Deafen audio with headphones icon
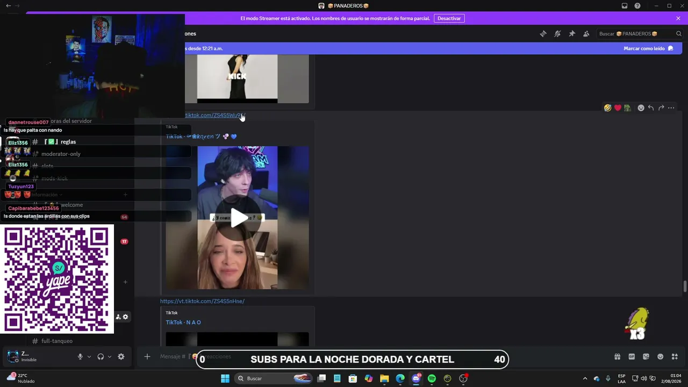688x387 pixels. coord(101,356)
